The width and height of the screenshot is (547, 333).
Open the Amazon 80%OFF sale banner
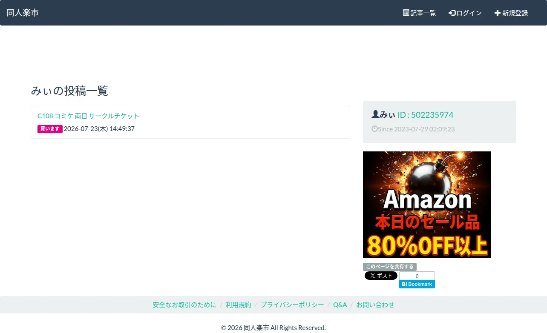coord(427,205)
